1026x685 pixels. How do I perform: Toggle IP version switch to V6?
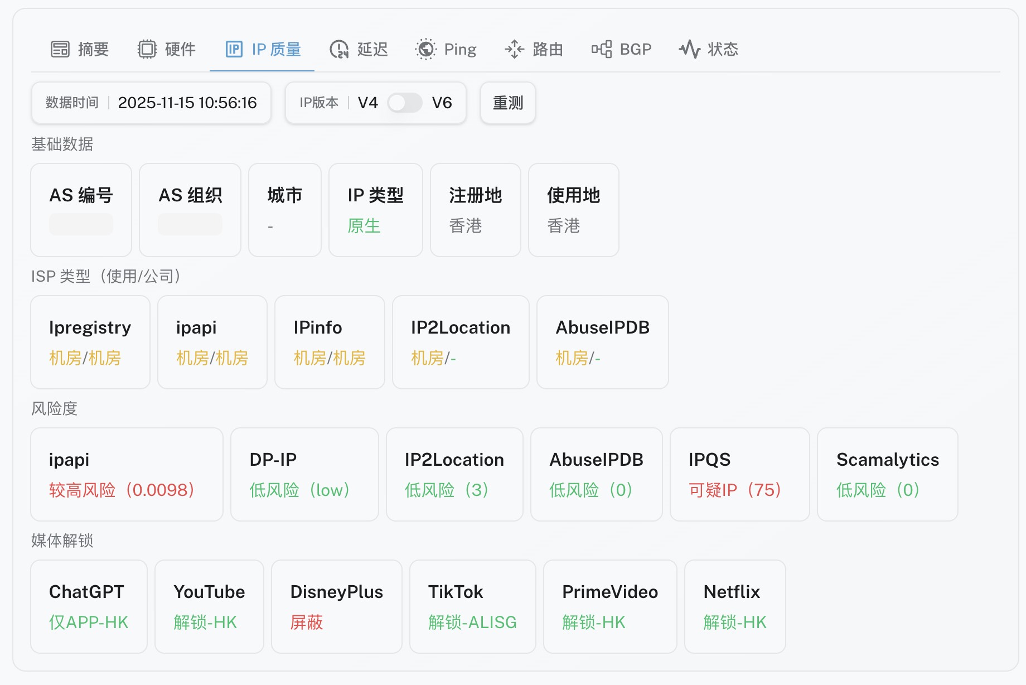(x=405, y=103)
